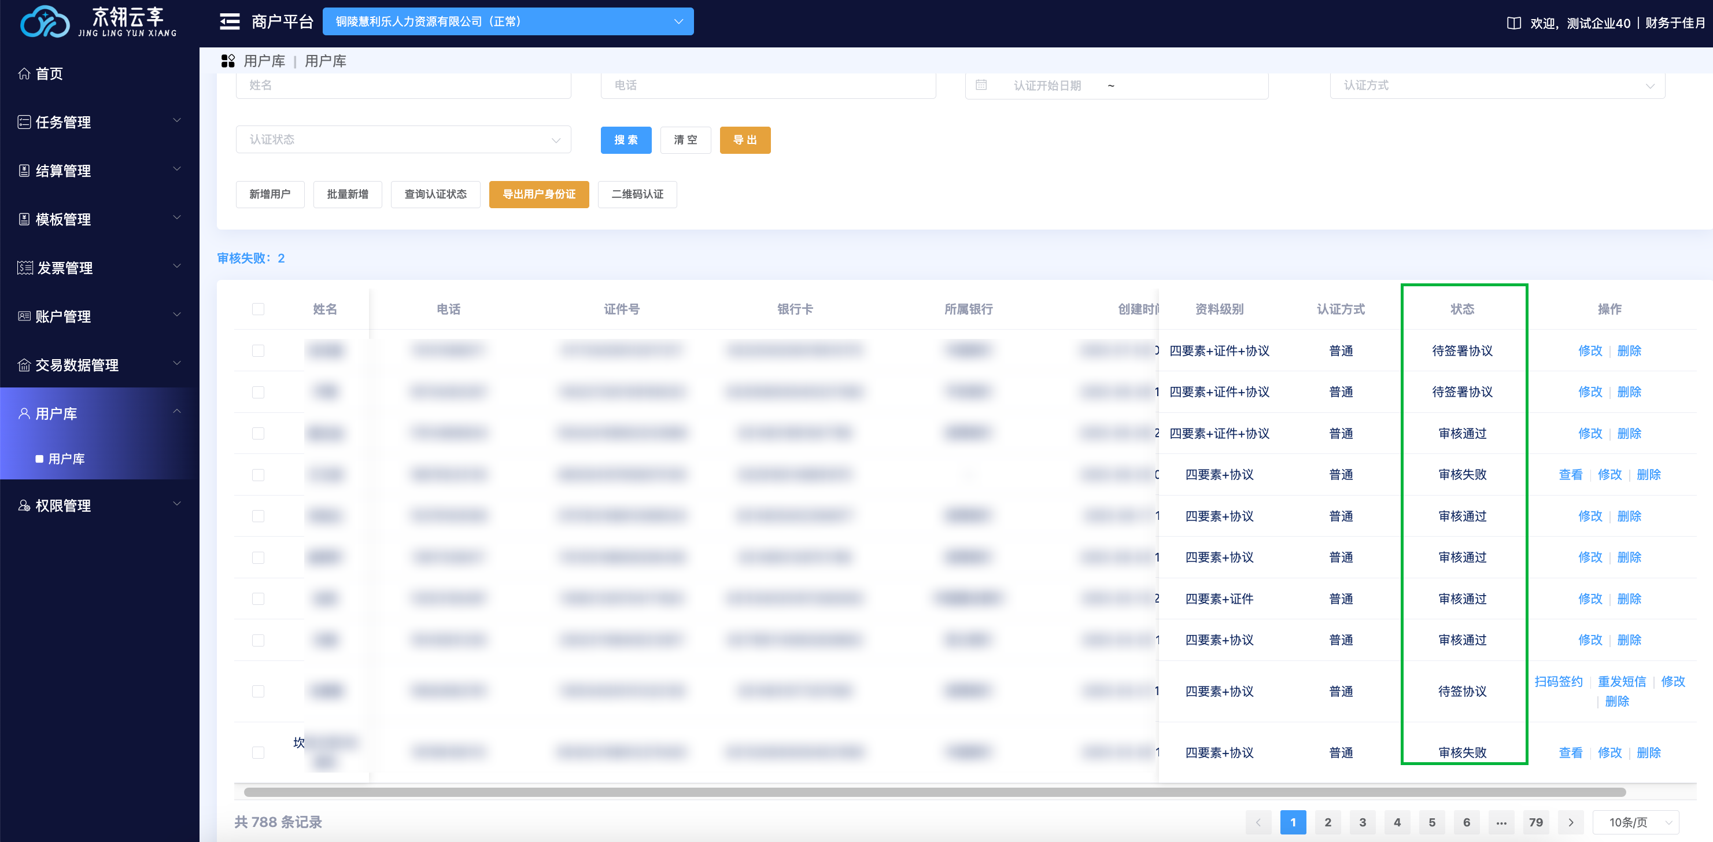Screen dimensions: 1713x842
Task: Check the first row's checkbox
Action: coord(258,350)
